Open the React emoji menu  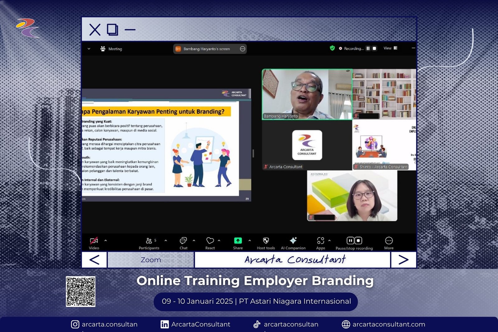click(210, 243)
